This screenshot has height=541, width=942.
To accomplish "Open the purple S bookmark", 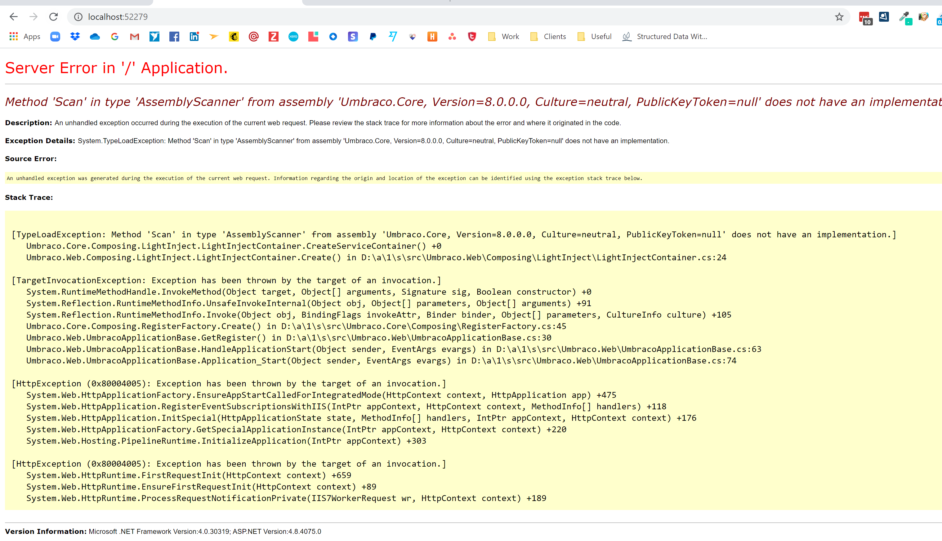I will 353,37.
